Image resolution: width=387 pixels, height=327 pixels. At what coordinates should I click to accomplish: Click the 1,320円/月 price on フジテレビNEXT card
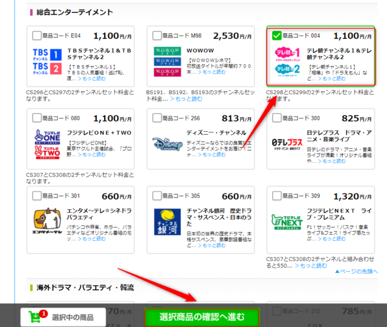[353, 196]
